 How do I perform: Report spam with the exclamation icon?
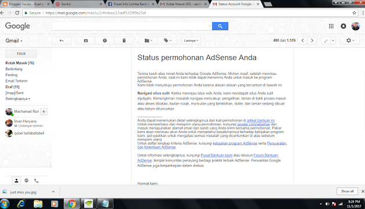click(x=105, y=41)
